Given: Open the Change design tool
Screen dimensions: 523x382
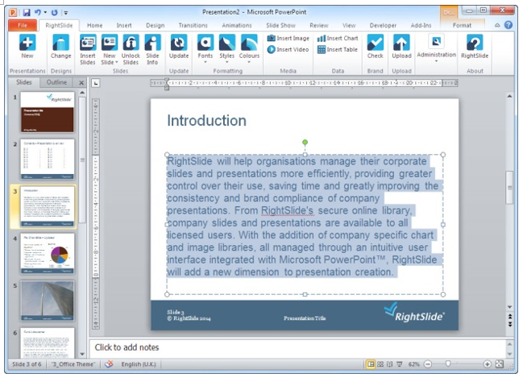Looking at the screenshot, I should click(60, 47).
